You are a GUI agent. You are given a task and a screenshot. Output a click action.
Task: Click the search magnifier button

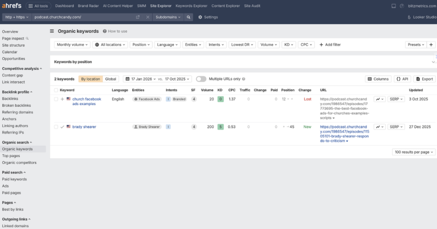188,17
